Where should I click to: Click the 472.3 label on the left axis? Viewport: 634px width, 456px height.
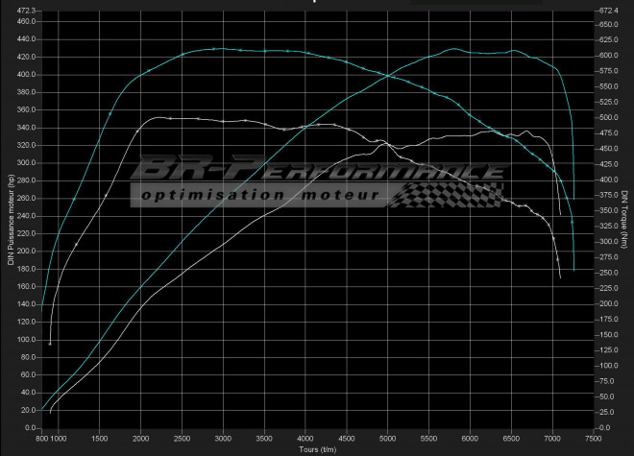click(x=27, y=11)
